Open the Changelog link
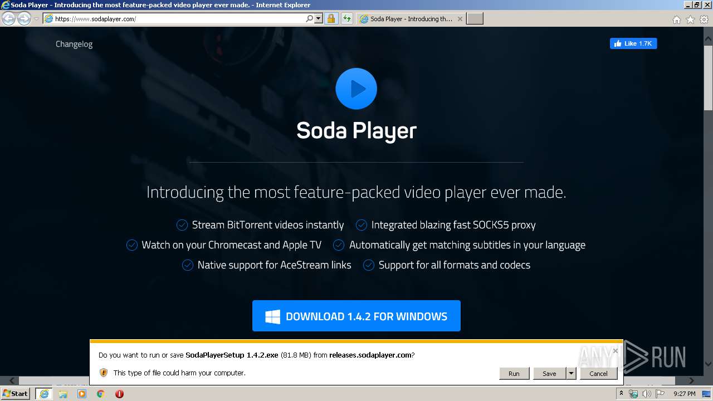713x401 pixels. coord(74,44)
